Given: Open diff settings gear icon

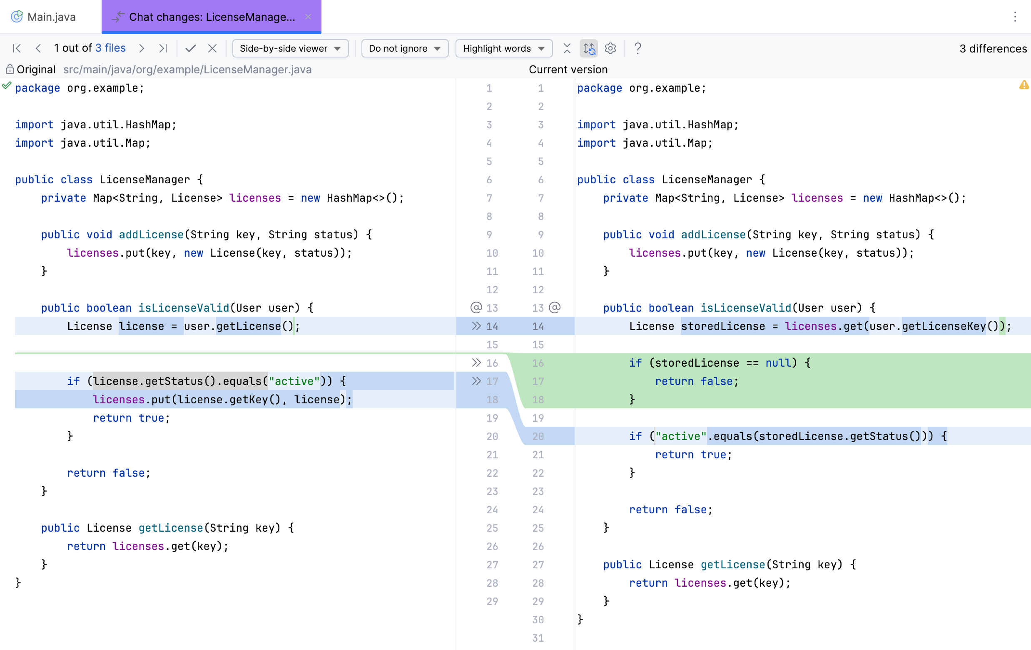Looking at the screenshot, I should [x=610, y=48].
